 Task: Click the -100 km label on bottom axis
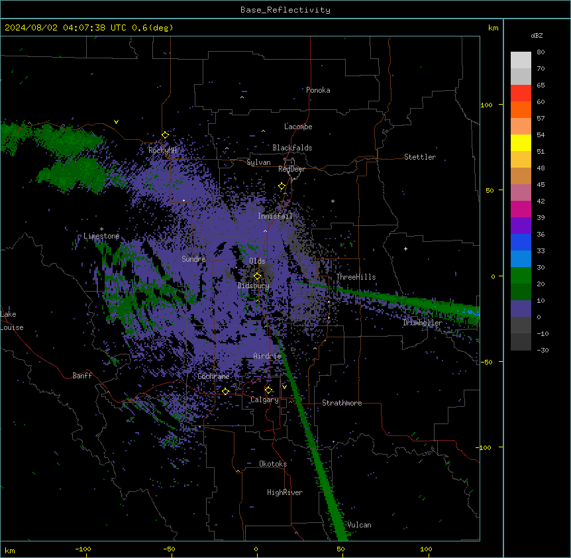[x=83, y=549]
